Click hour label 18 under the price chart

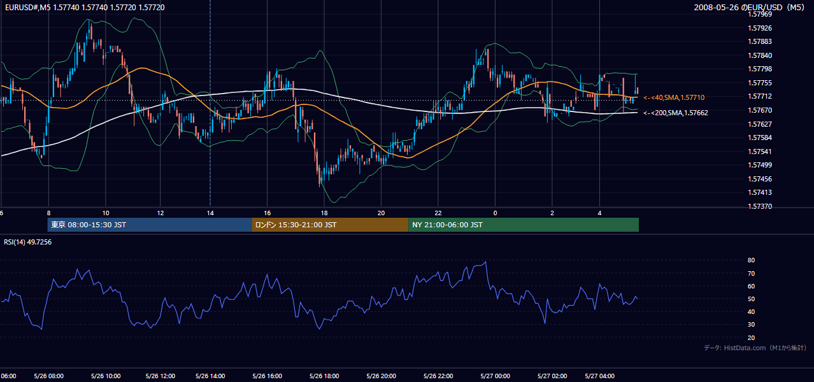point(324,213)
